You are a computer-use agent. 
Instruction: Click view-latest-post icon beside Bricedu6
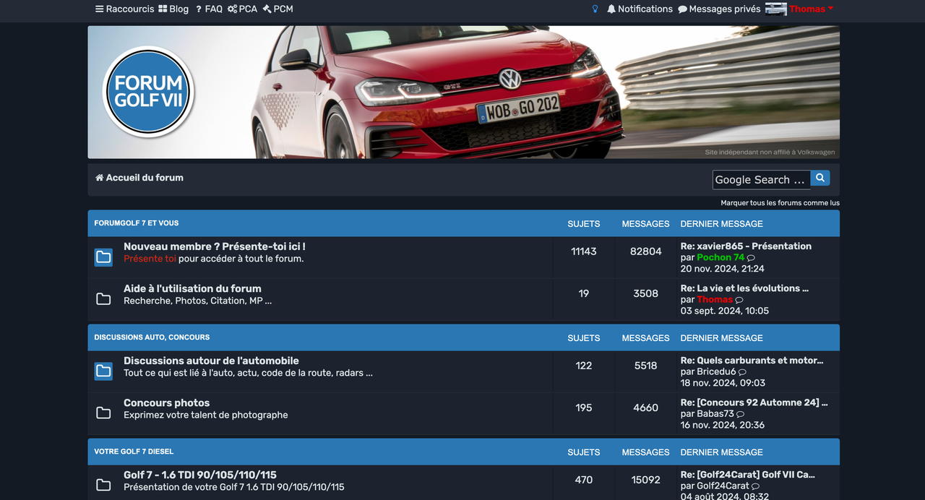[742, 372]
